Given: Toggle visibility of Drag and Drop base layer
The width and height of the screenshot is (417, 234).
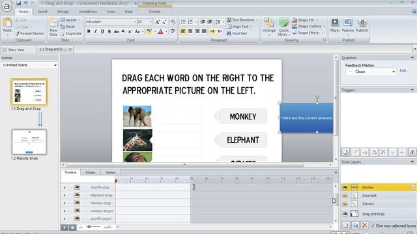Looking at the screenshot, I should click(345, 214).
